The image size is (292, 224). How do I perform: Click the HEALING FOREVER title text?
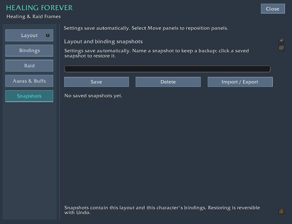click(x=39, y=8)
